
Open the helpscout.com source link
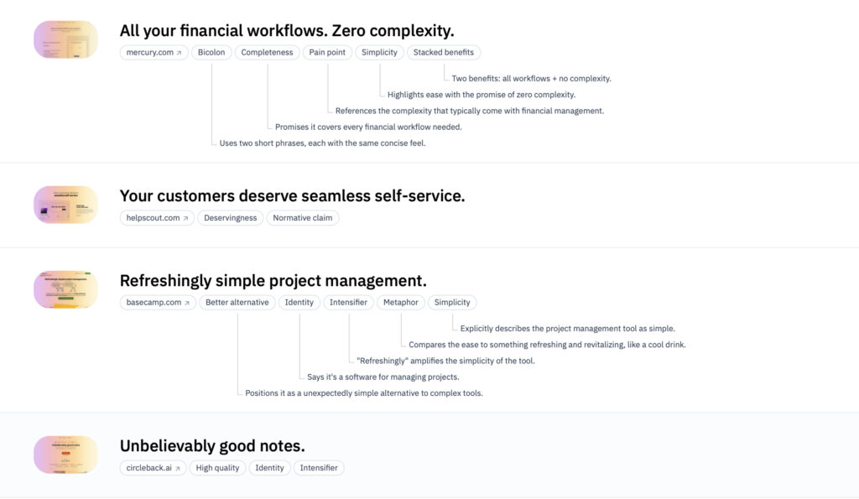coord(157,218)
